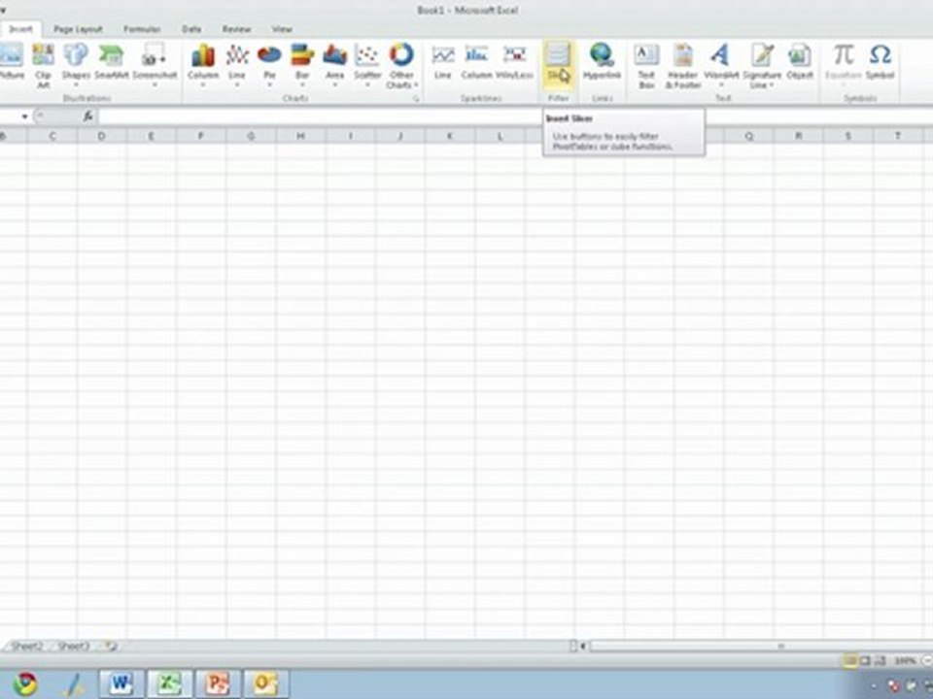Insert a new worksheet tab

click(111, 647)
